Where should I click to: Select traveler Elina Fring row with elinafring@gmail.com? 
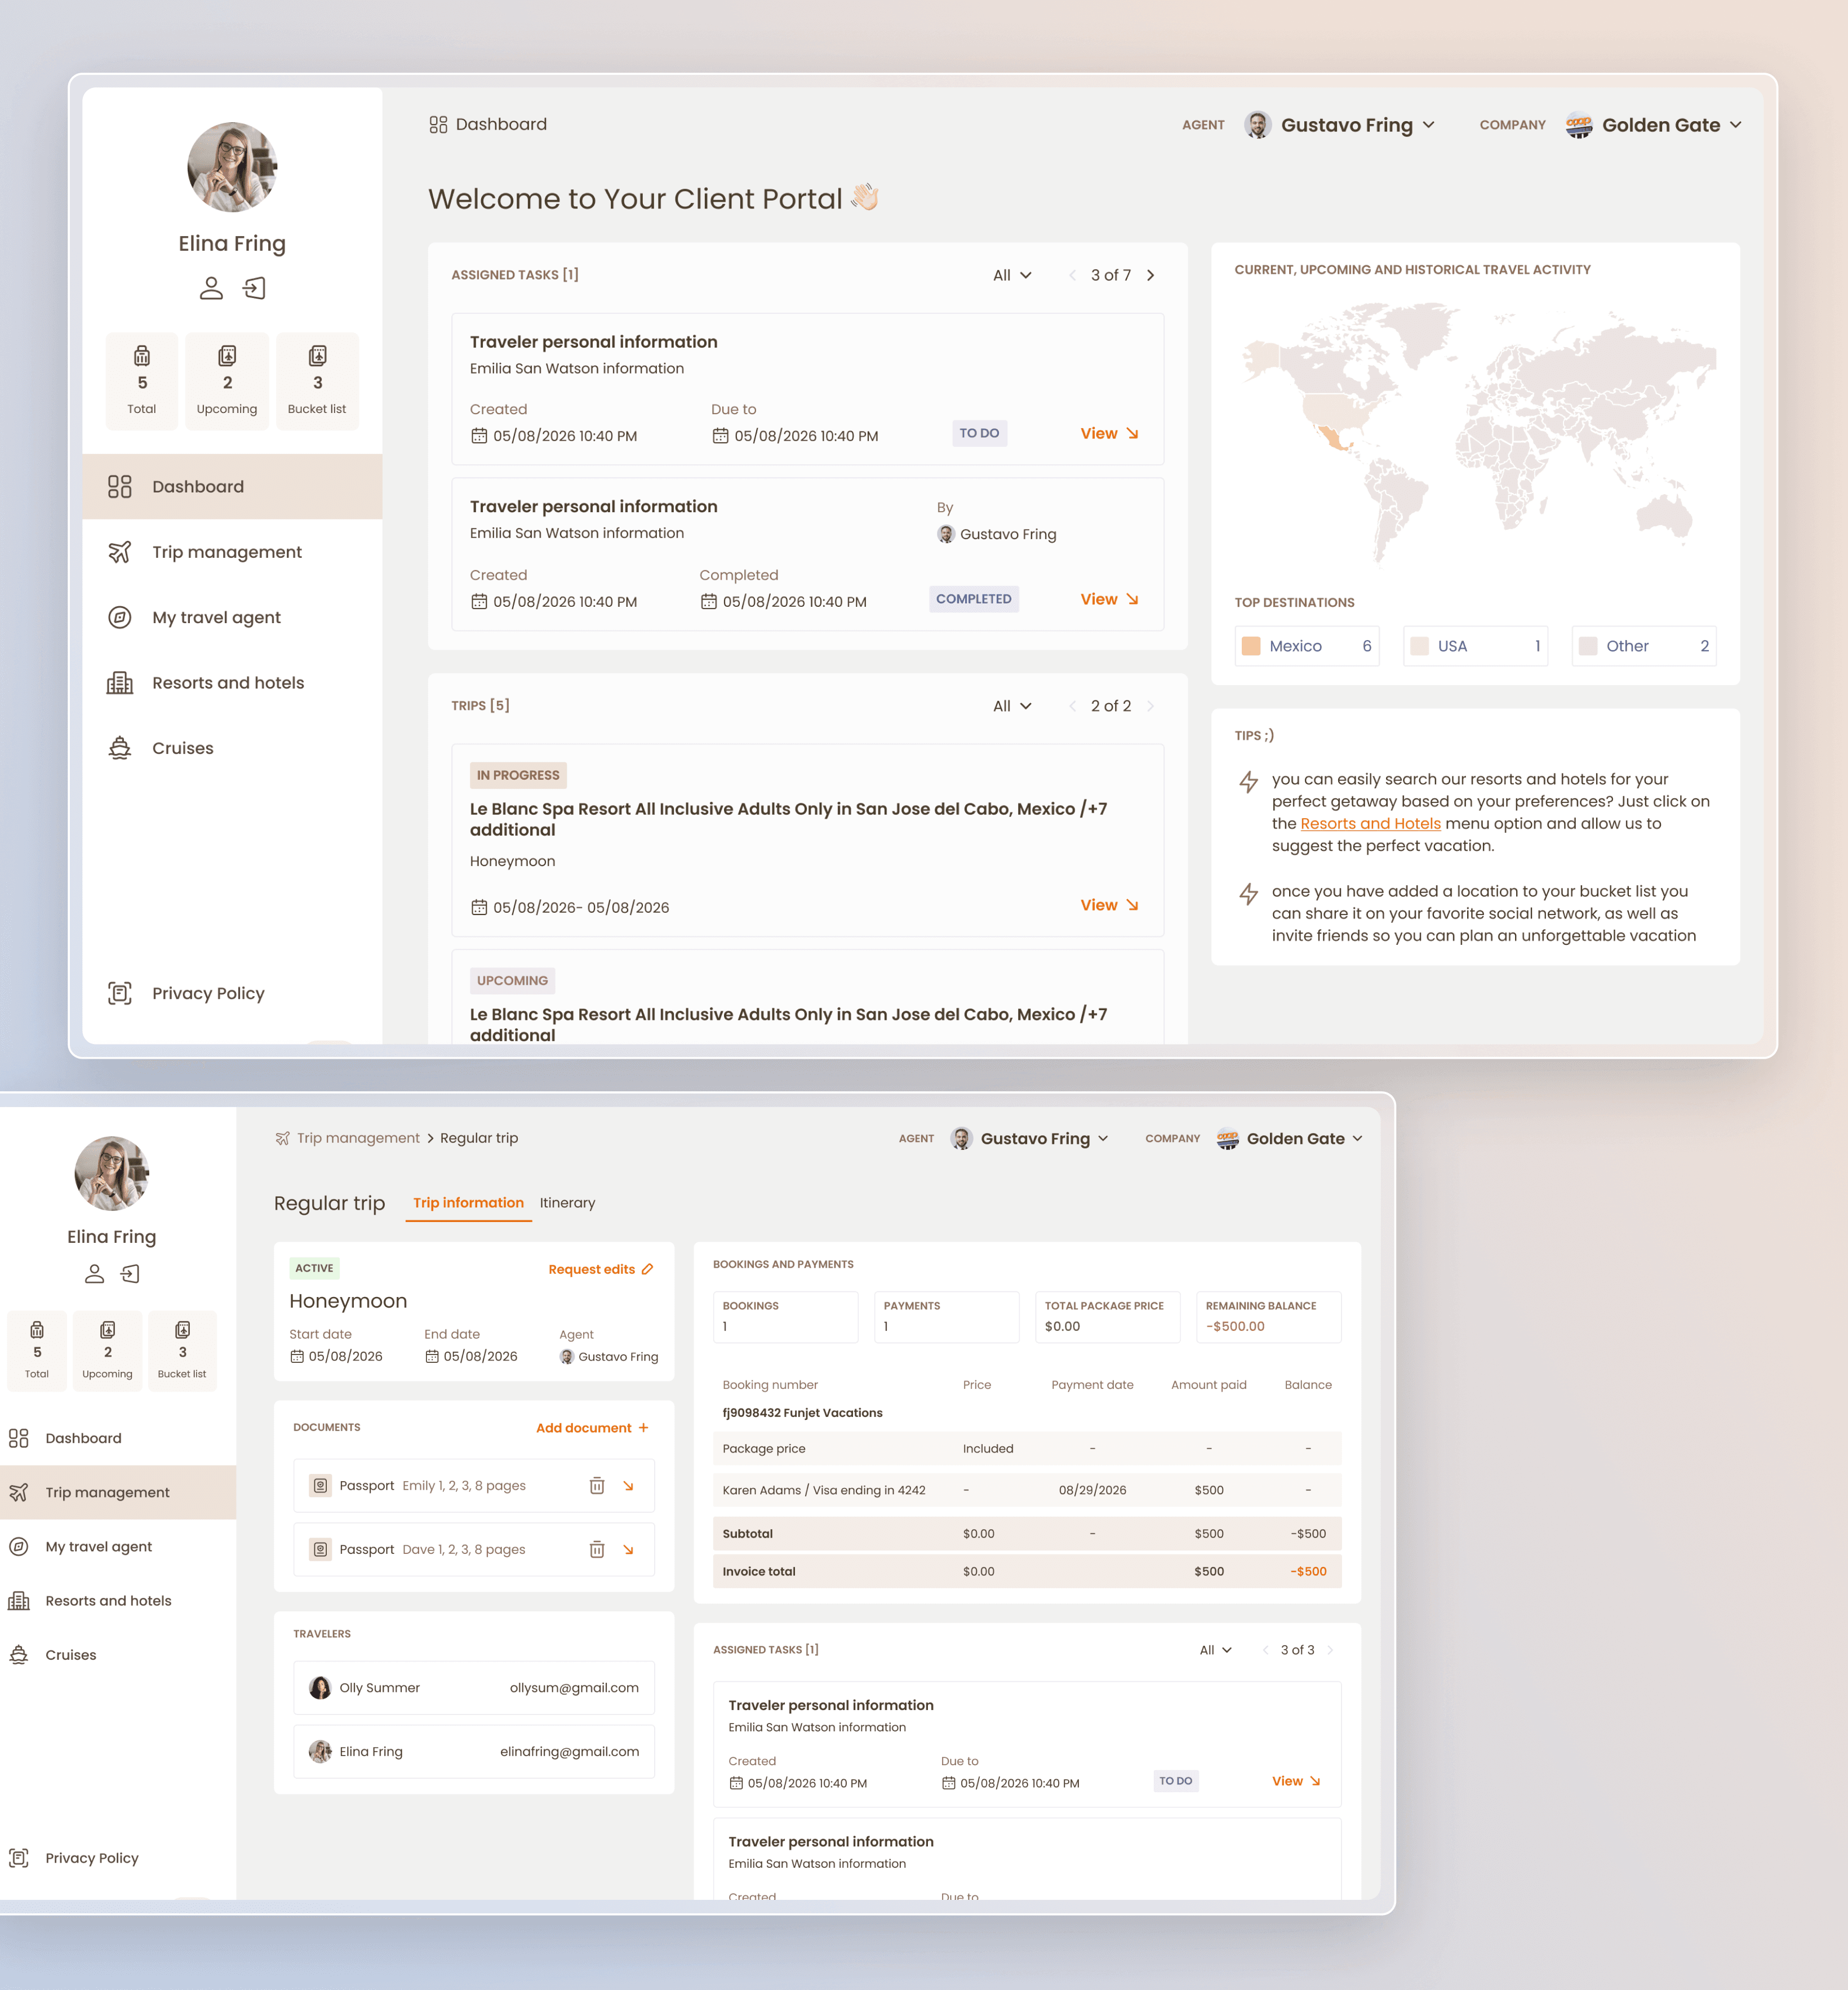474,1752
